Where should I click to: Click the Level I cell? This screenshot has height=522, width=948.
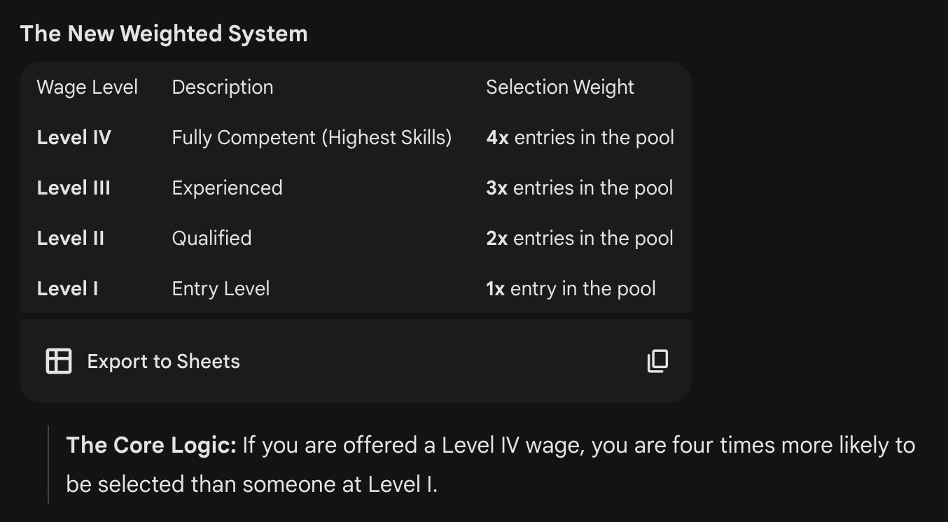(x=67, y=289)
